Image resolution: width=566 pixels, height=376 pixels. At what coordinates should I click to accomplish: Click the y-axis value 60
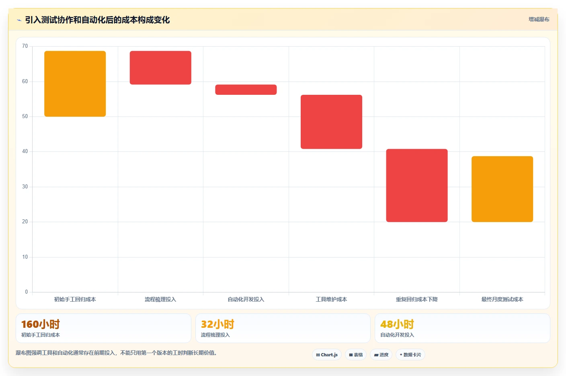click(x=25, y=82)
